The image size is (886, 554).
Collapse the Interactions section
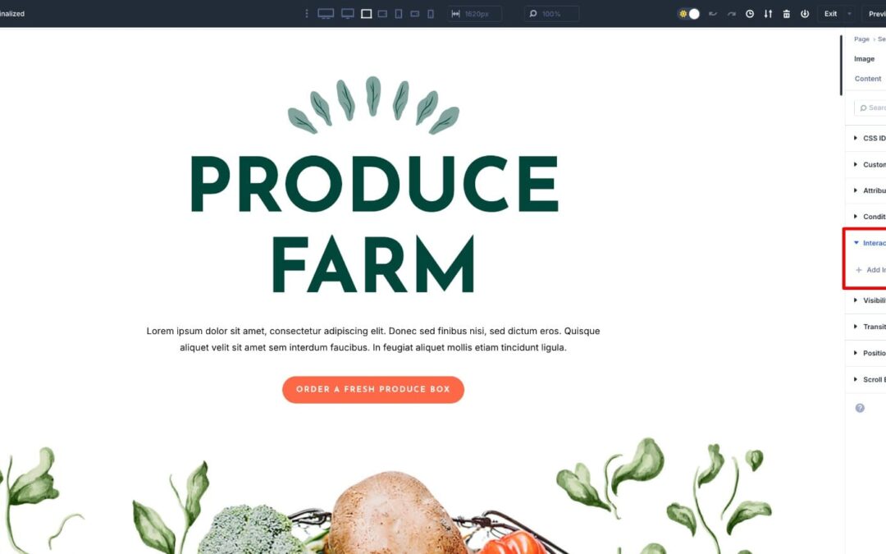point(869,243)
